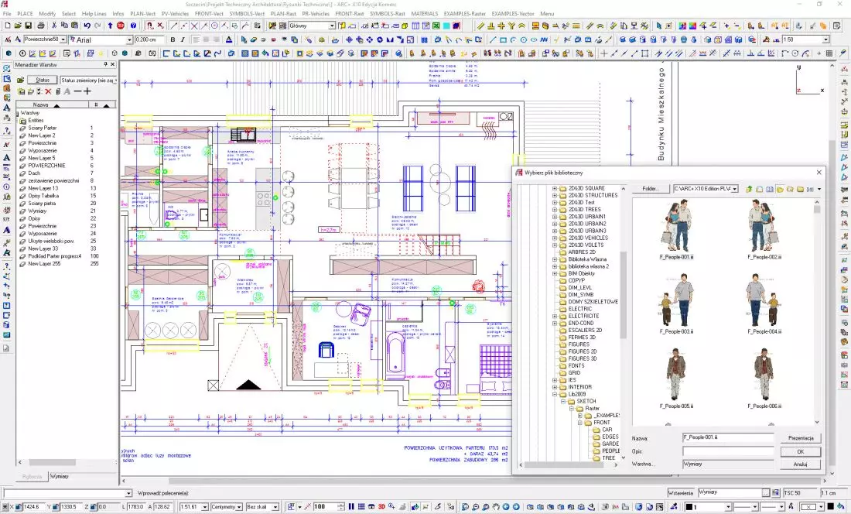Toggle the Wymiary layer icon
This screenshot has width=851, height=514.
[22, 211]
